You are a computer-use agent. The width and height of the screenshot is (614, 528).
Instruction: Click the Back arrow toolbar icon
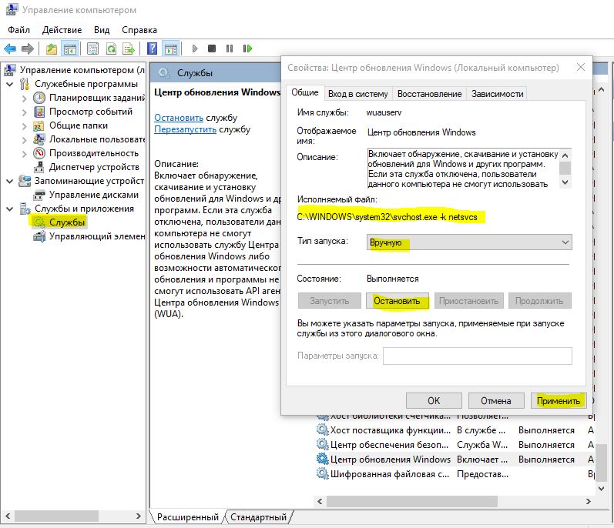click(x=10, y=49)
